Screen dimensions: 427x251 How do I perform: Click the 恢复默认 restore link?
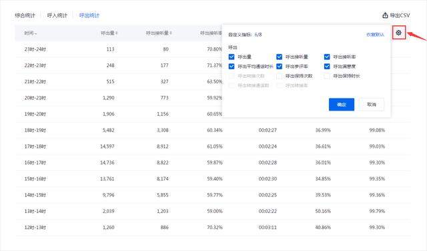point(375,35)
